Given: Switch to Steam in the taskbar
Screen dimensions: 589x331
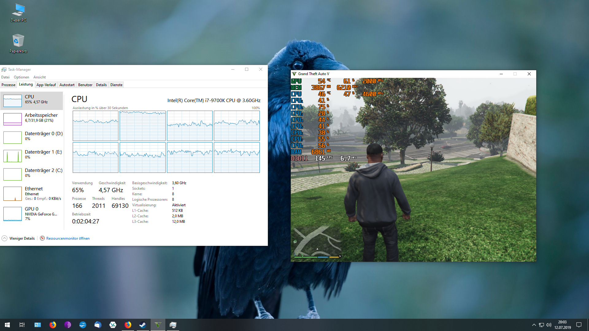Looking at the screenshot, I should 143,325.
